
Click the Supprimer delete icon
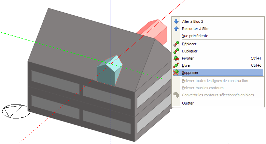click(176, 73)
